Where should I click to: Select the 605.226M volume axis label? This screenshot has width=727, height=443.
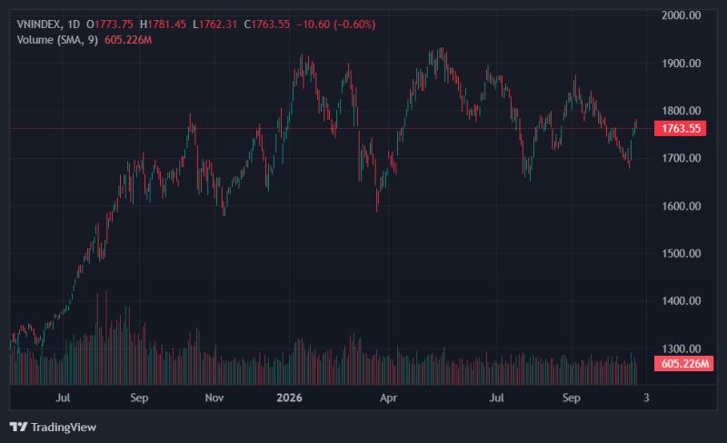(x=684, y=363)
